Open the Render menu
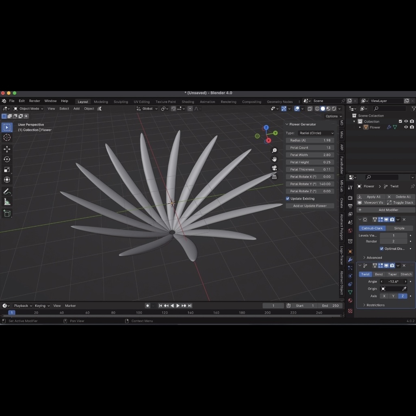This screenshot has width=416, height=416. pos(35,100)
